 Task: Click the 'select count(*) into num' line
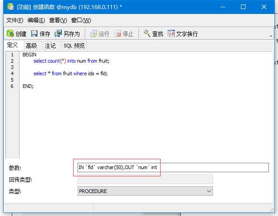click(x=71, y=61)
